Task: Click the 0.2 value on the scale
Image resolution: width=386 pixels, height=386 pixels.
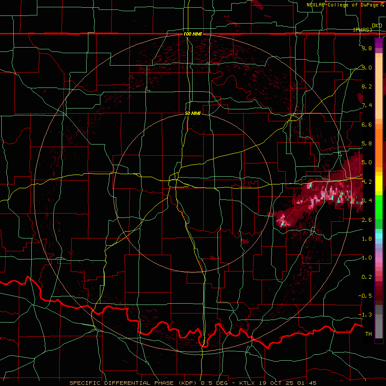Action: click(367, 277)
